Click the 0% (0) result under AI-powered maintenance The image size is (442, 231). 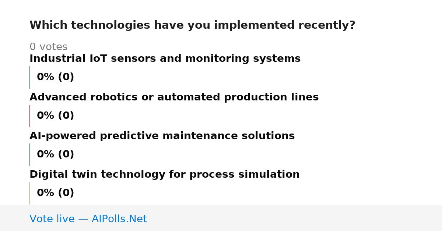56,154
